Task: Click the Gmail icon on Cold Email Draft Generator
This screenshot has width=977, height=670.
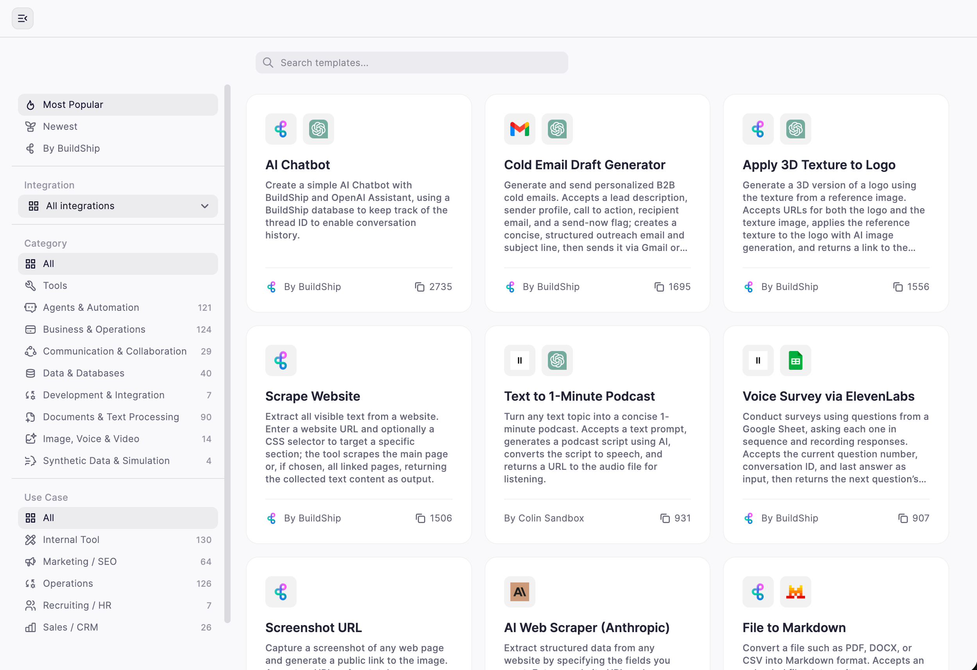Action: click(x=519, y=129)
